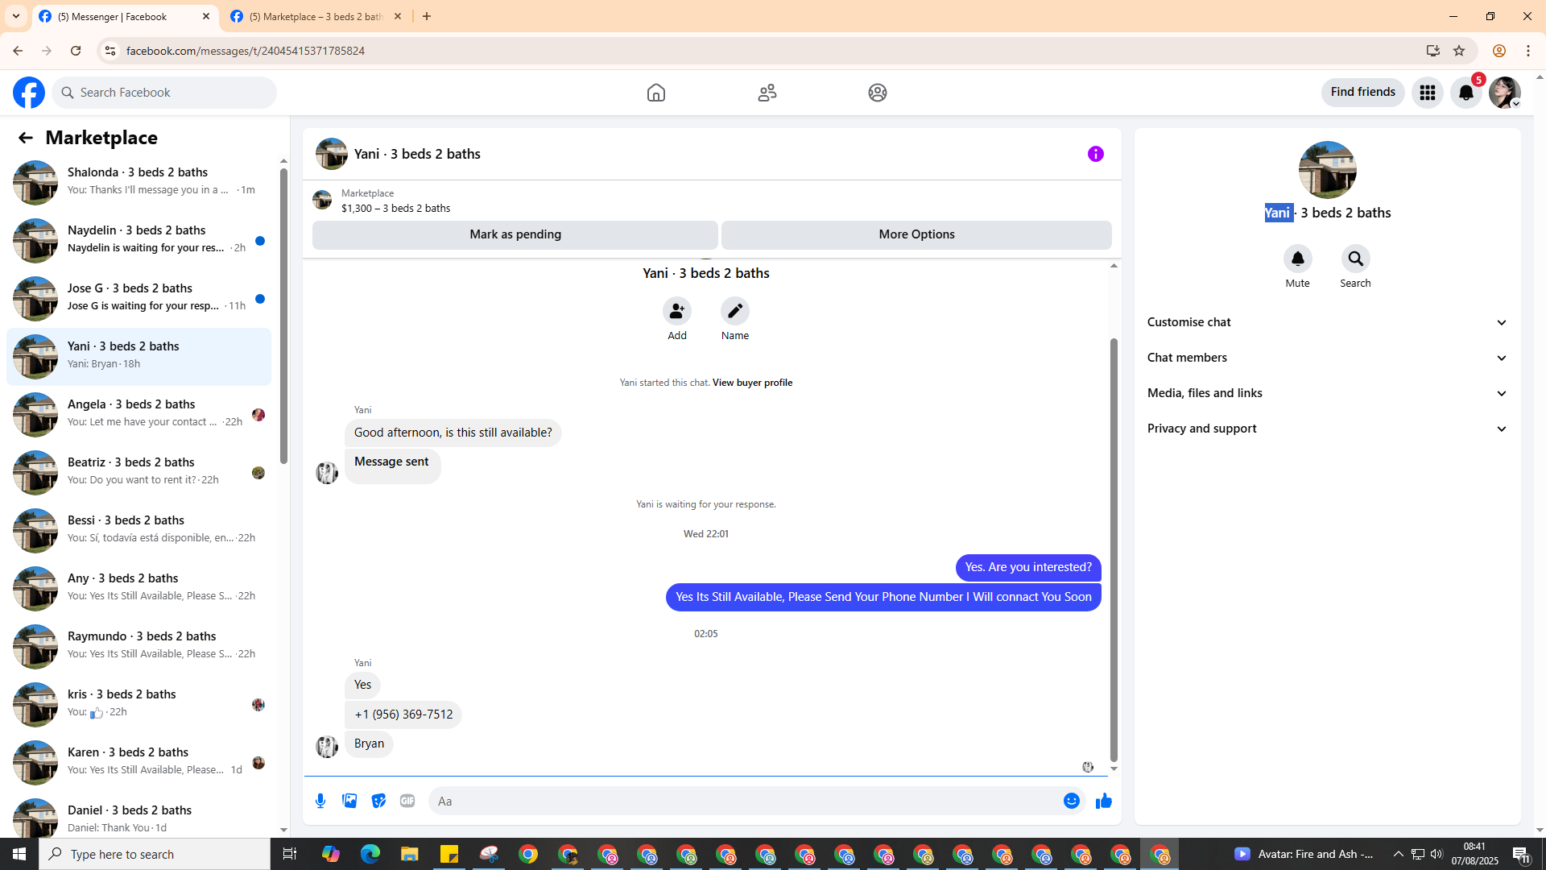Image resolution: width=1546 pixels, height=870 pixels.
Task: Expand Customise chat section
Action: pos(1328,322)
